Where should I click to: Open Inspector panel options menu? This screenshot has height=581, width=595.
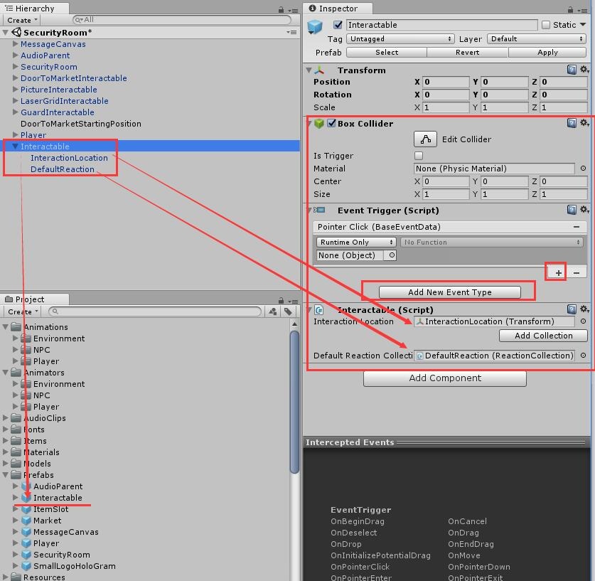tap(582, 11)
